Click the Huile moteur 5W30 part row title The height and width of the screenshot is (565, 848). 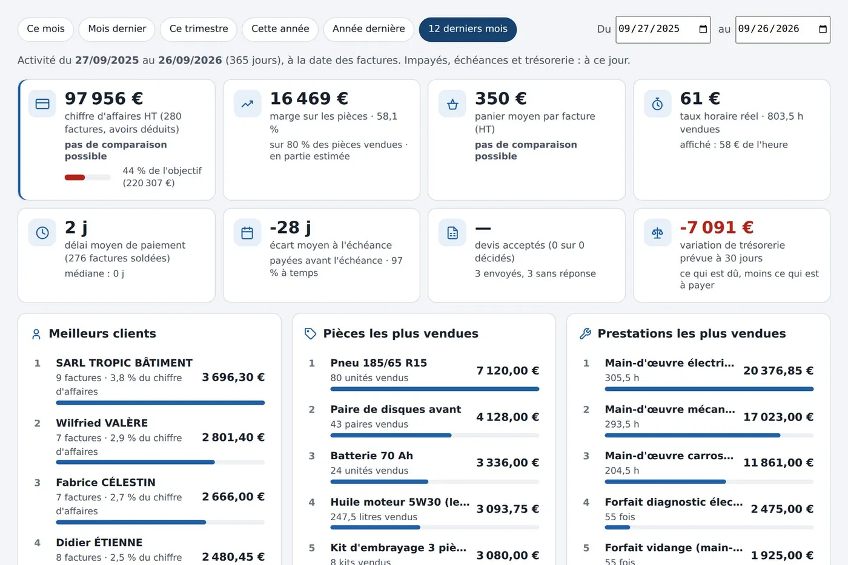pyautogui.click(x=400, y=502)
